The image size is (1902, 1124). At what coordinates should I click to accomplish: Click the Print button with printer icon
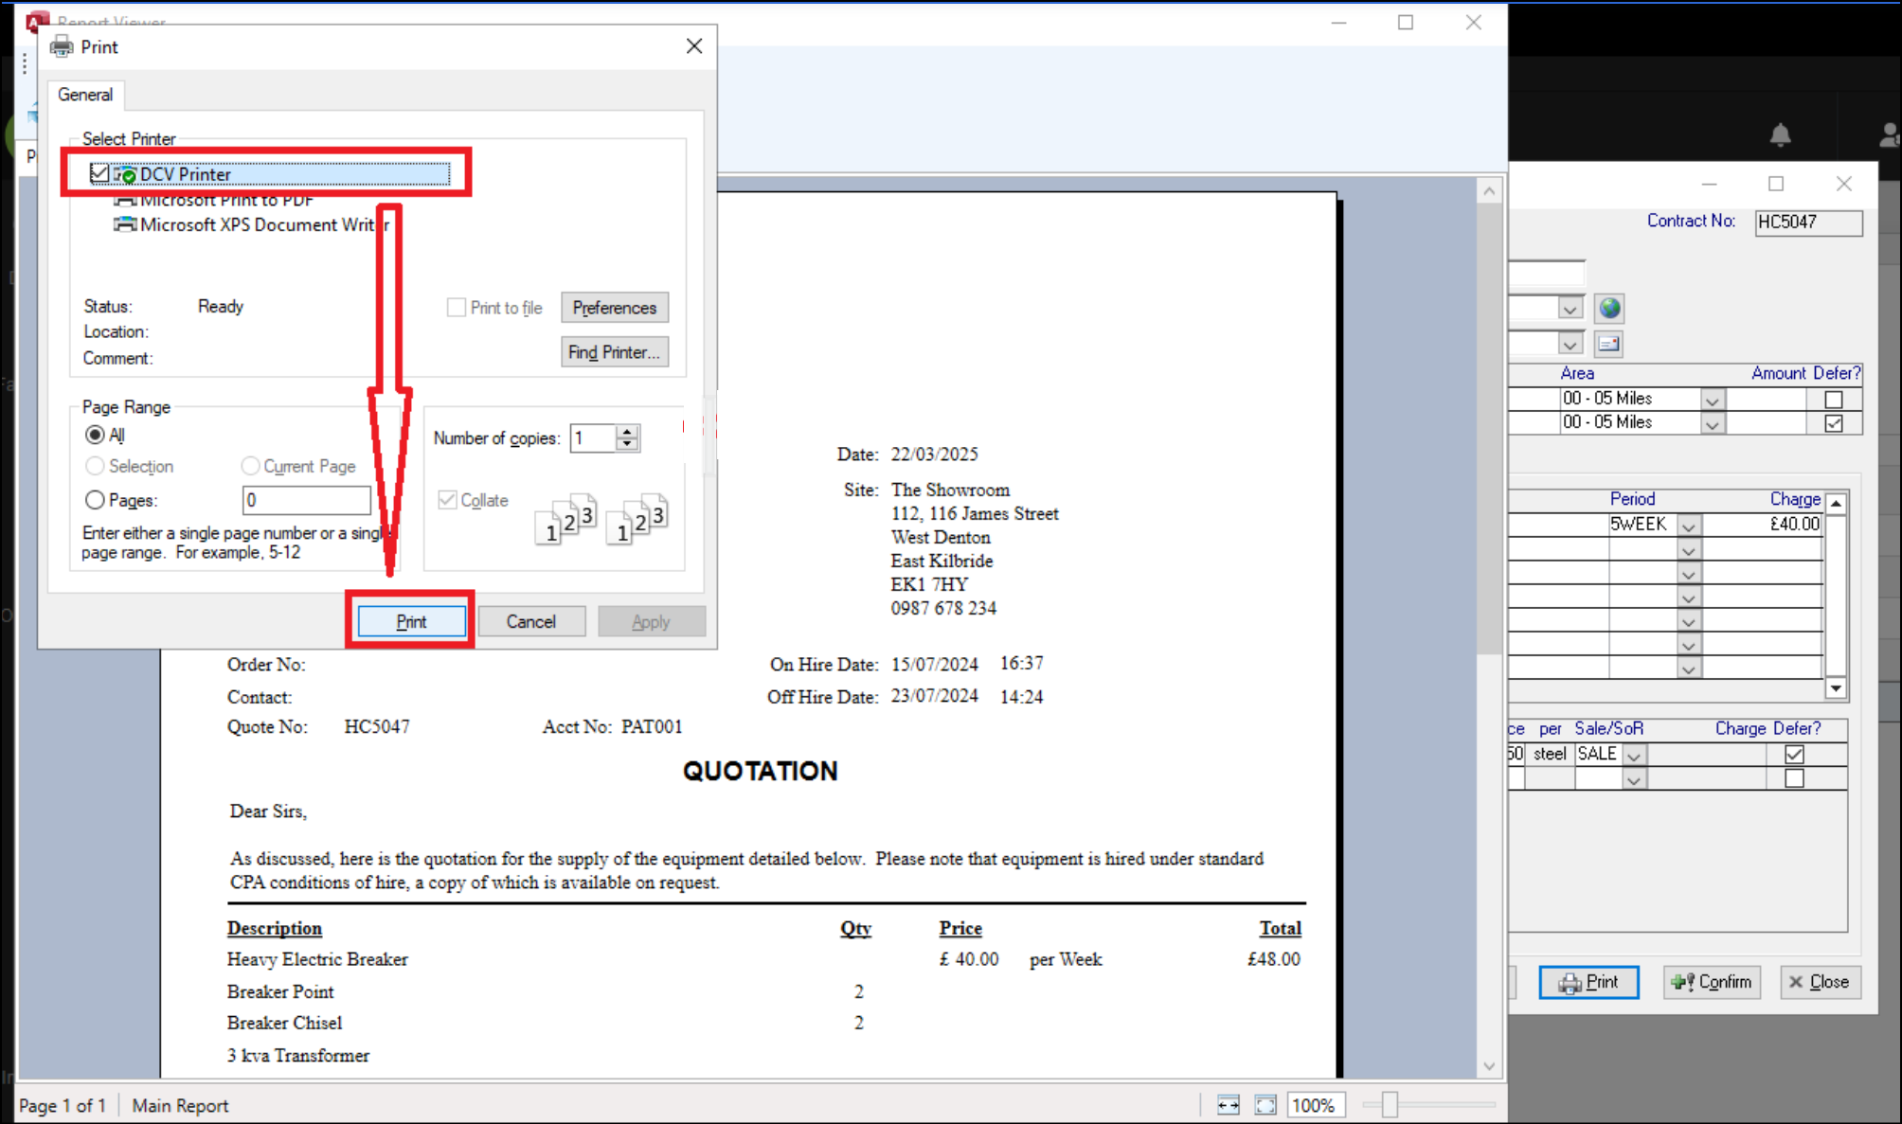(1588, 982)
